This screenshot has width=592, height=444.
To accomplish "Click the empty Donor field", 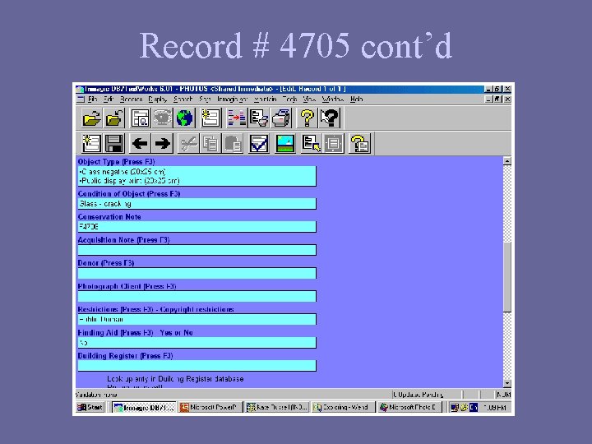I will pyautogui.click(x=197, y=273).
